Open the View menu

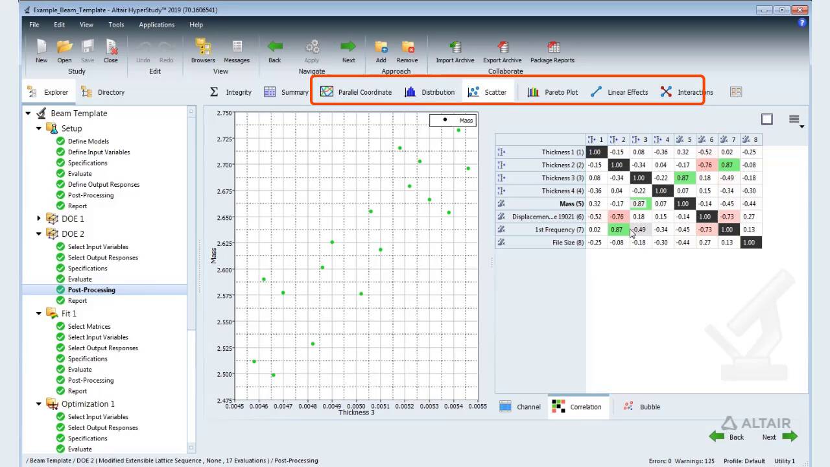[86, 25]
